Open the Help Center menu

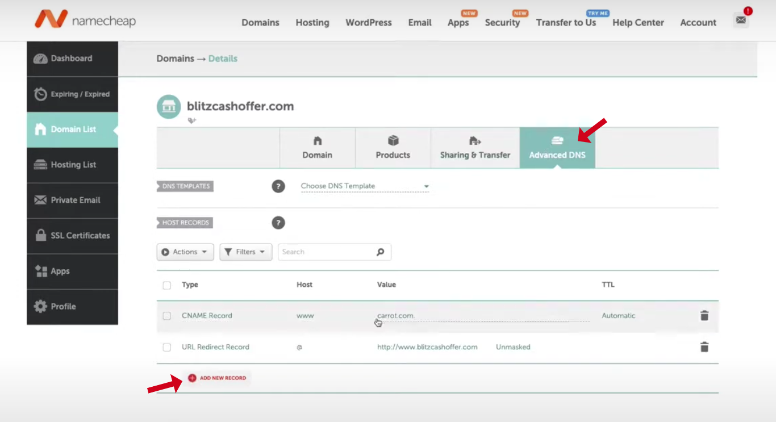tap(638, 23)
